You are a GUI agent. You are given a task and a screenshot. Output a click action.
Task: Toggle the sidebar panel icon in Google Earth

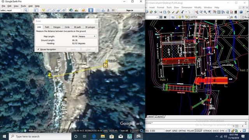point(36,10)
